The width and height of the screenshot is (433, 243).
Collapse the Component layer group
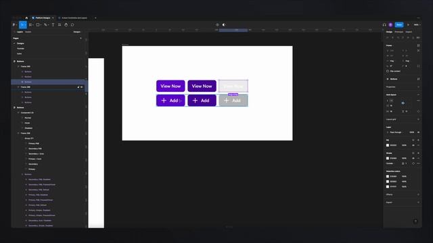click(18, 113)
